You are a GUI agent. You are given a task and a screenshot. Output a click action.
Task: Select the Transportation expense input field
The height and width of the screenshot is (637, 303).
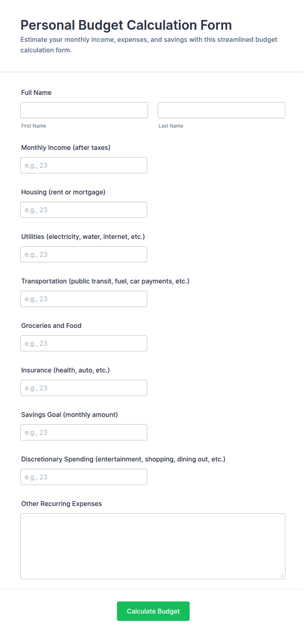pos(84,299)
